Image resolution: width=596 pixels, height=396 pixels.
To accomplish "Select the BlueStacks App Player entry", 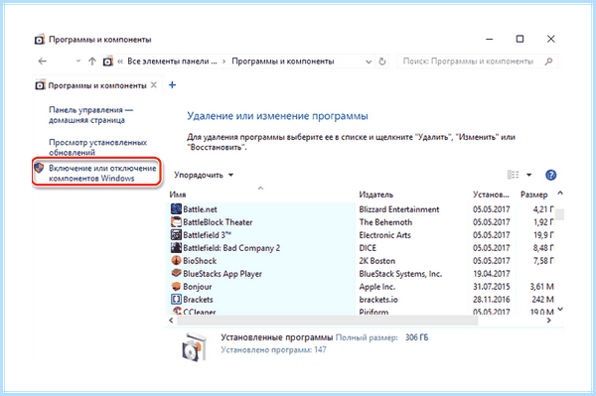I will (x=223, y=274).
